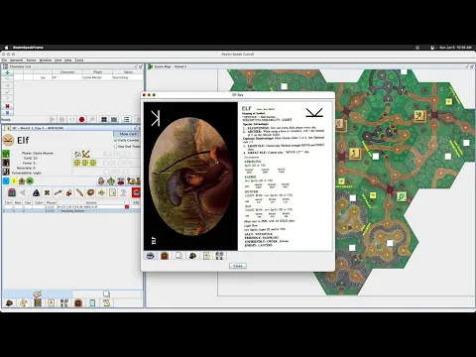Click the book-and-pen tab above bottom icons
Viewport: 476px width, 357px height.
pos(37,294)
